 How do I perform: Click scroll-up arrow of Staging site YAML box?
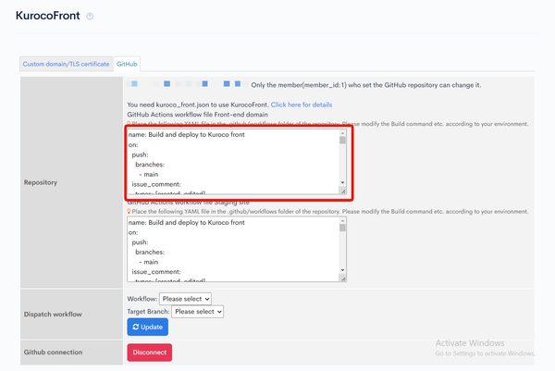click(342, 221)
